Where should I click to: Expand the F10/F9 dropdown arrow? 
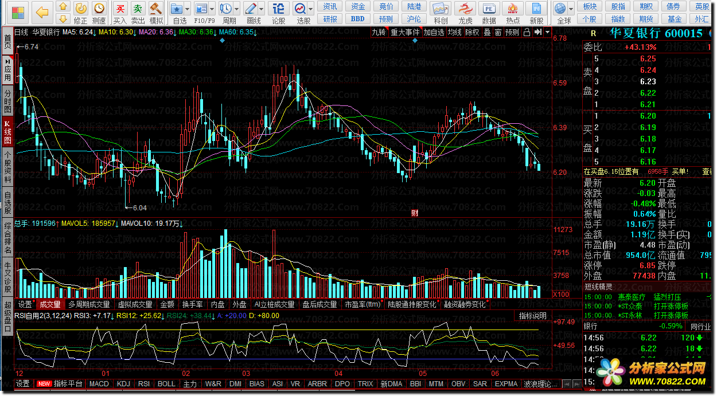212,9
